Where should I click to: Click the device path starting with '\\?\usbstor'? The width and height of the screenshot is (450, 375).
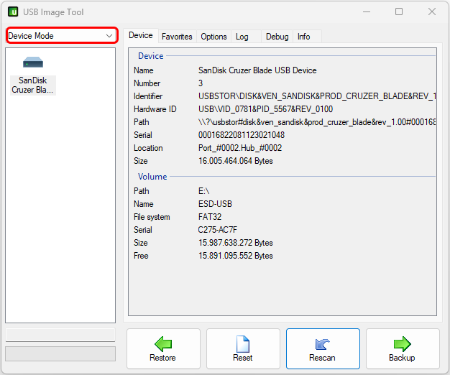pyautogui.click(x=317, y=122)
